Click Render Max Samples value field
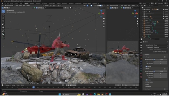Viewport: 169px width, 96px height. pos(160,74)
